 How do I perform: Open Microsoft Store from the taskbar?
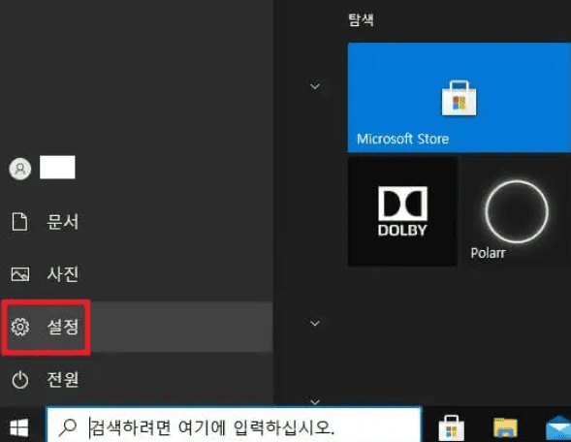point(451,427)
